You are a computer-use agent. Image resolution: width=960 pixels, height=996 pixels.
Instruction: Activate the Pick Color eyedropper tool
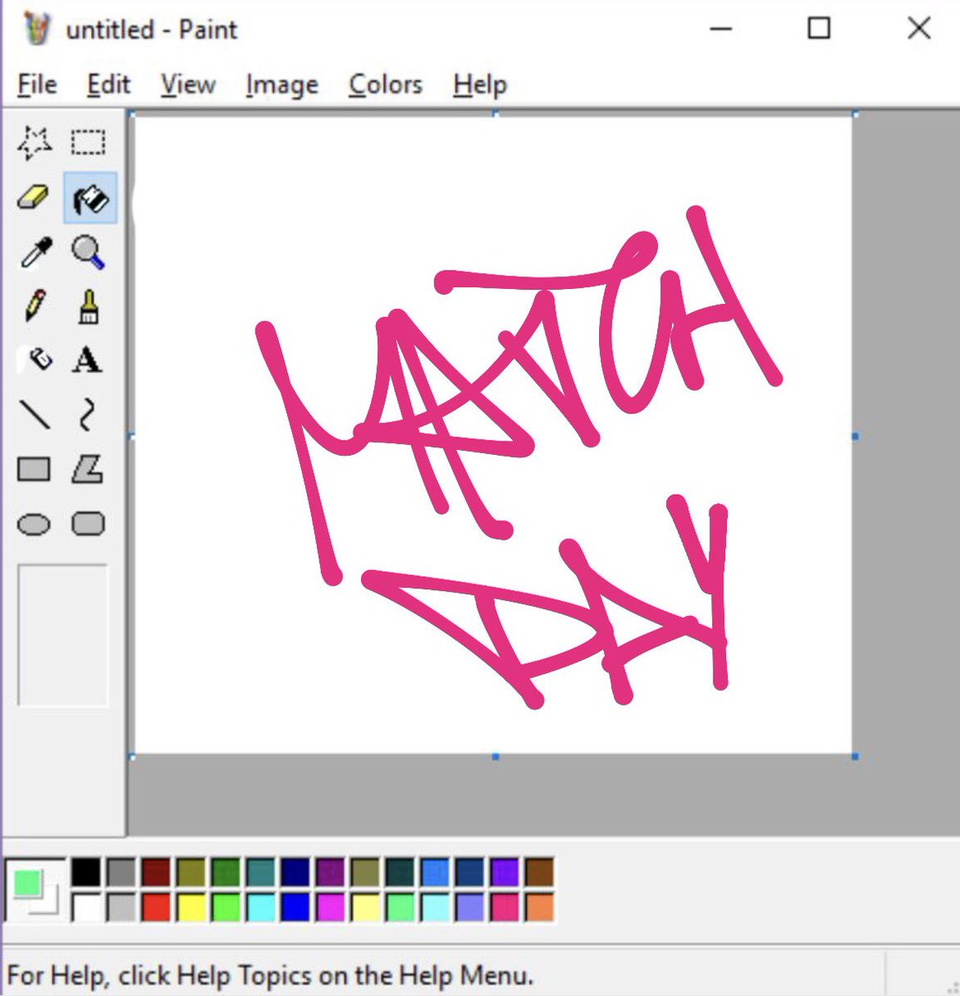(x=34, y=252)
